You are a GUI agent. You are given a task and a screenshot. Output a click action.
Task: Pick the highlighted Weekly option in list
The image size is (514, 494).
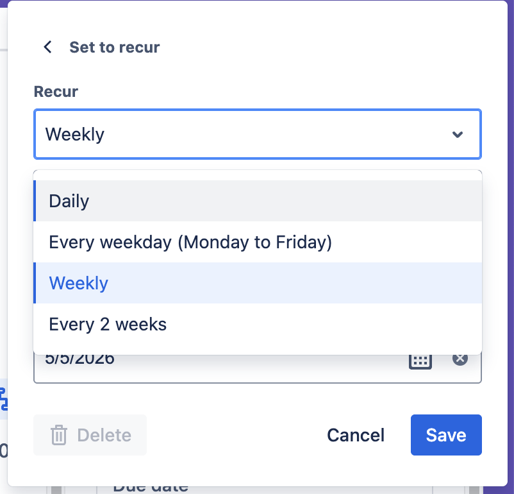coord(79,283)
